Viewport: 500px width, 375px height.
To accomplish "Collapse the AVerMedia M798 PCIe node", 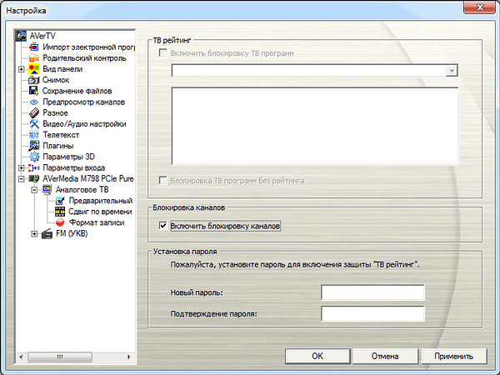I will click(21, 179).
